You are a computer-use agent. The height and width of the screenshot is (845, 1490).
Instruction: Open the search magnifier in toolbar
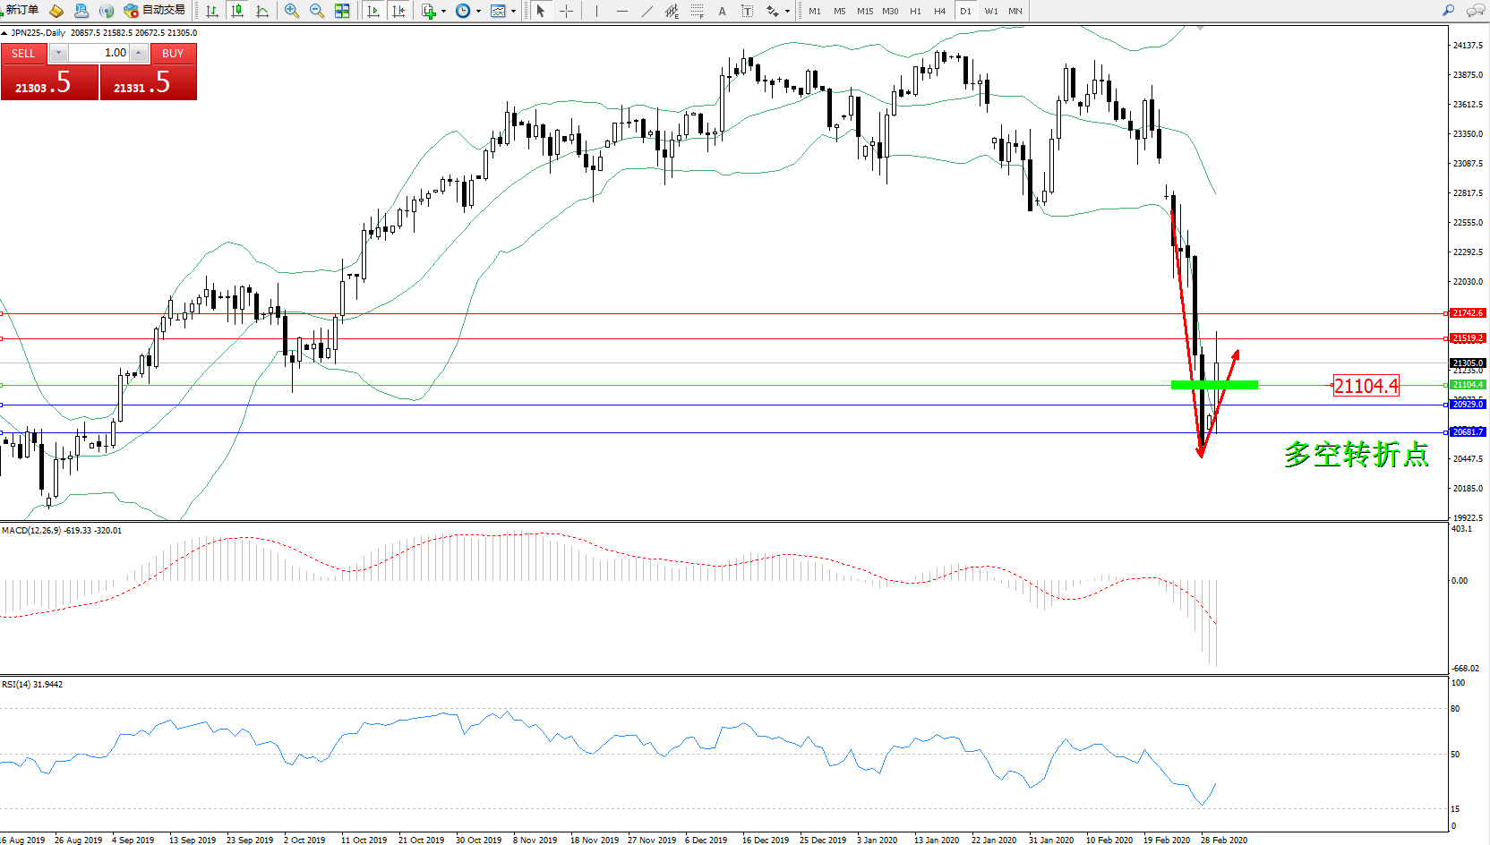1448,11
